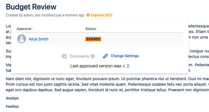Open Alice Smith's profile link
Screen dimensions: 209x112
pyautogui.click(x=39, y=39)
